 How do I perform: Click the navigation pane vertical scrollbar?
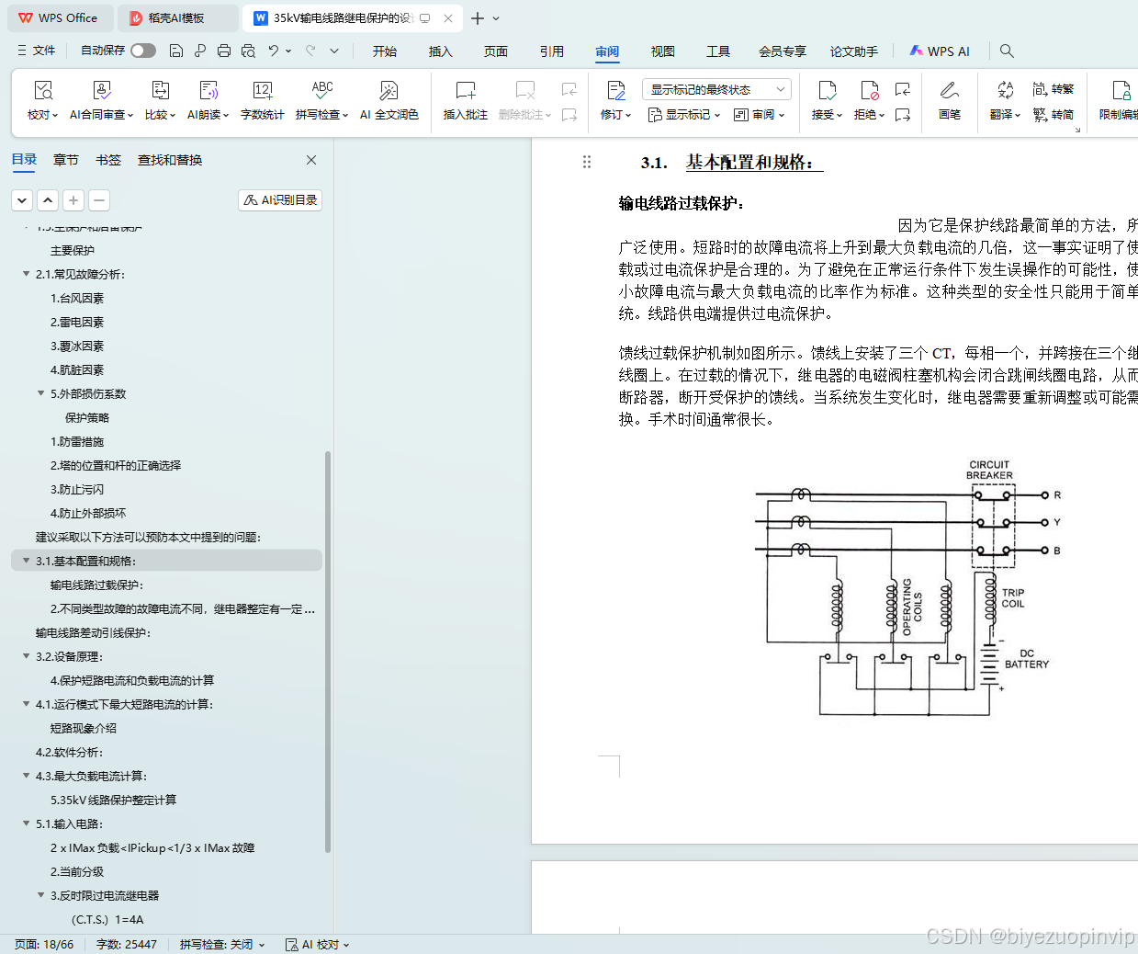328,653
